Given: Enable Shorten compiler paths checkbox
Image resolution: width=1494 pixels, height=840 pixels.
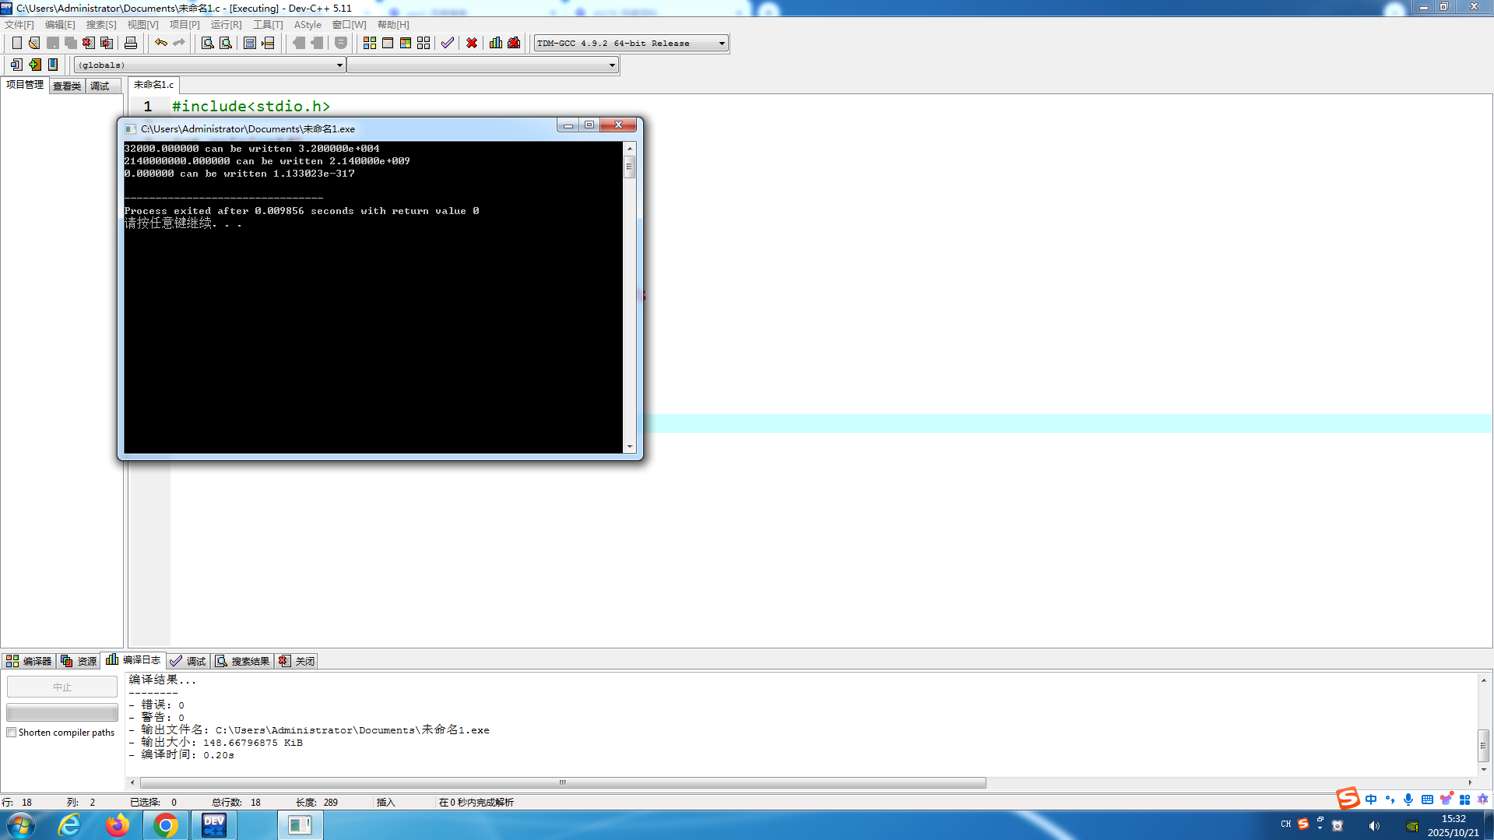Looking at the screenshot, I should click(x=12, y=733).
